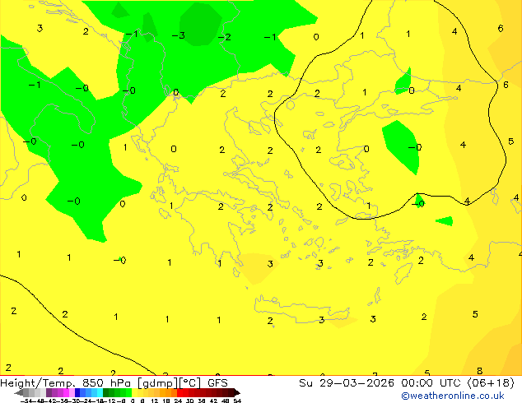Viewport: 522px width, 403px height.
Task: Click the -2 temperature value on the map
Action: tap(225, 37)
